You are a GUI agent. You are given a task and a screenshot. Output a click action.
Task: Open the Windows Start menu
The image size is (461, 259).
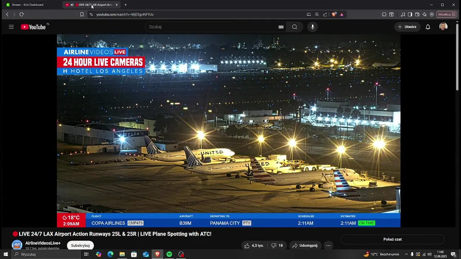click(6, 254)
